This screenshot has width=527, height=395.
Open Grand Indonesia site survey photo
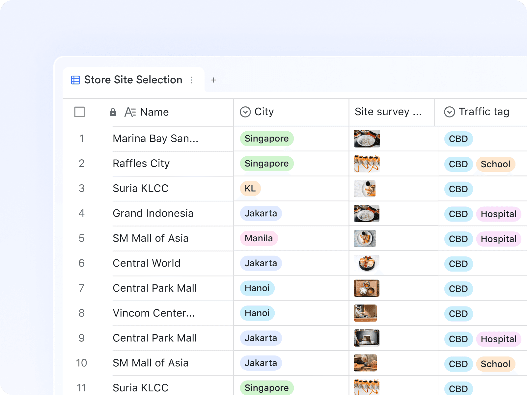[x=367, y=214]
